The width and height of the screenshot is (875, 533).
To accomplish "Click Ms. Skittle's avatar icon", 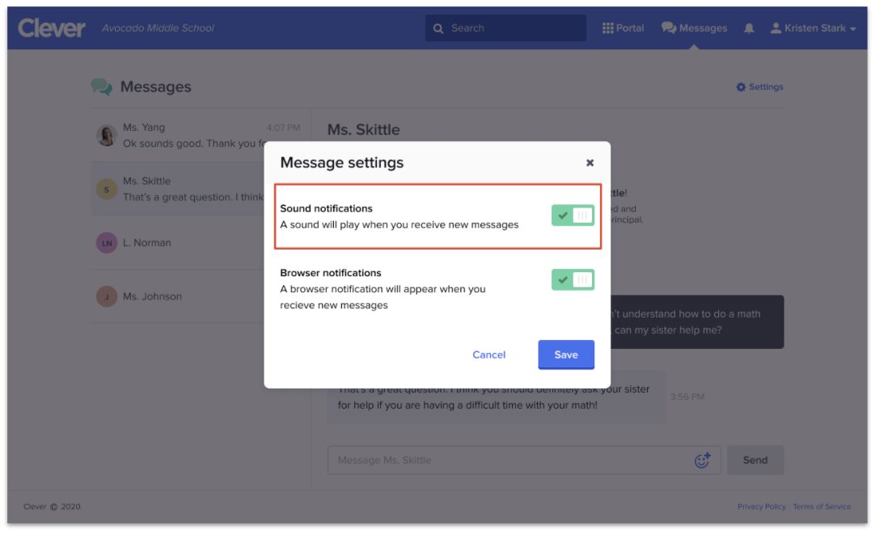I will [x=107, y=189].
